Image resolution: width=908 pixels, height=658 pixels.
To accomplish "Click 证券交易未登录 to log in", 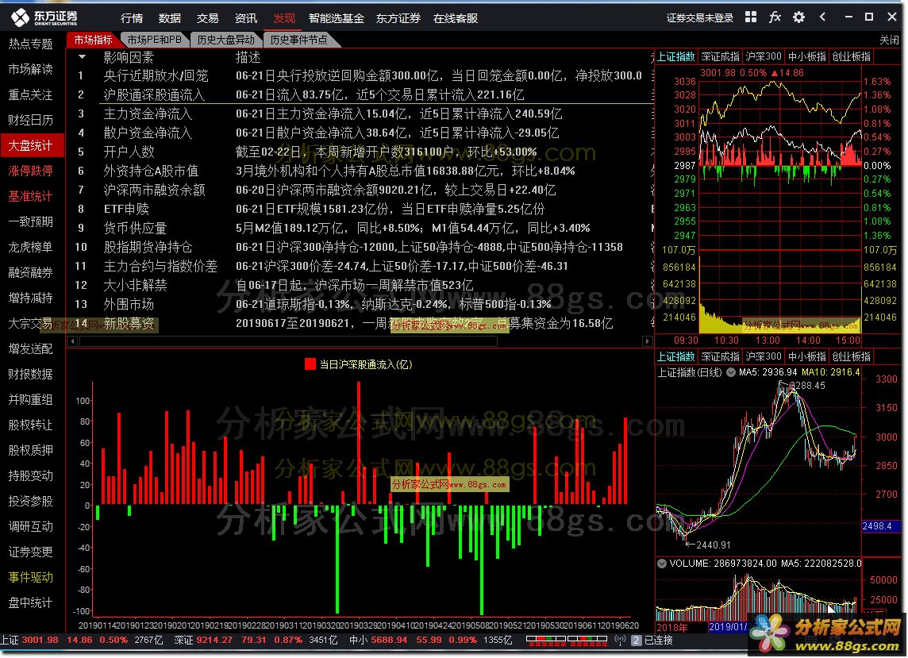I will [x=699, y=18].
